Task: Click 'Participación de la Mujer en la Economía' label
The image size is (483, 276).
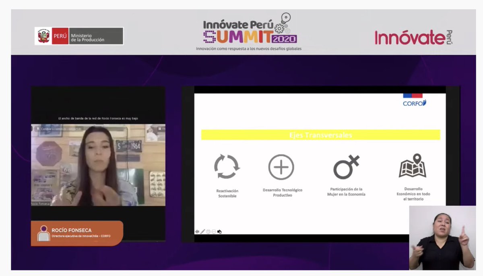Action: point(346,192)
